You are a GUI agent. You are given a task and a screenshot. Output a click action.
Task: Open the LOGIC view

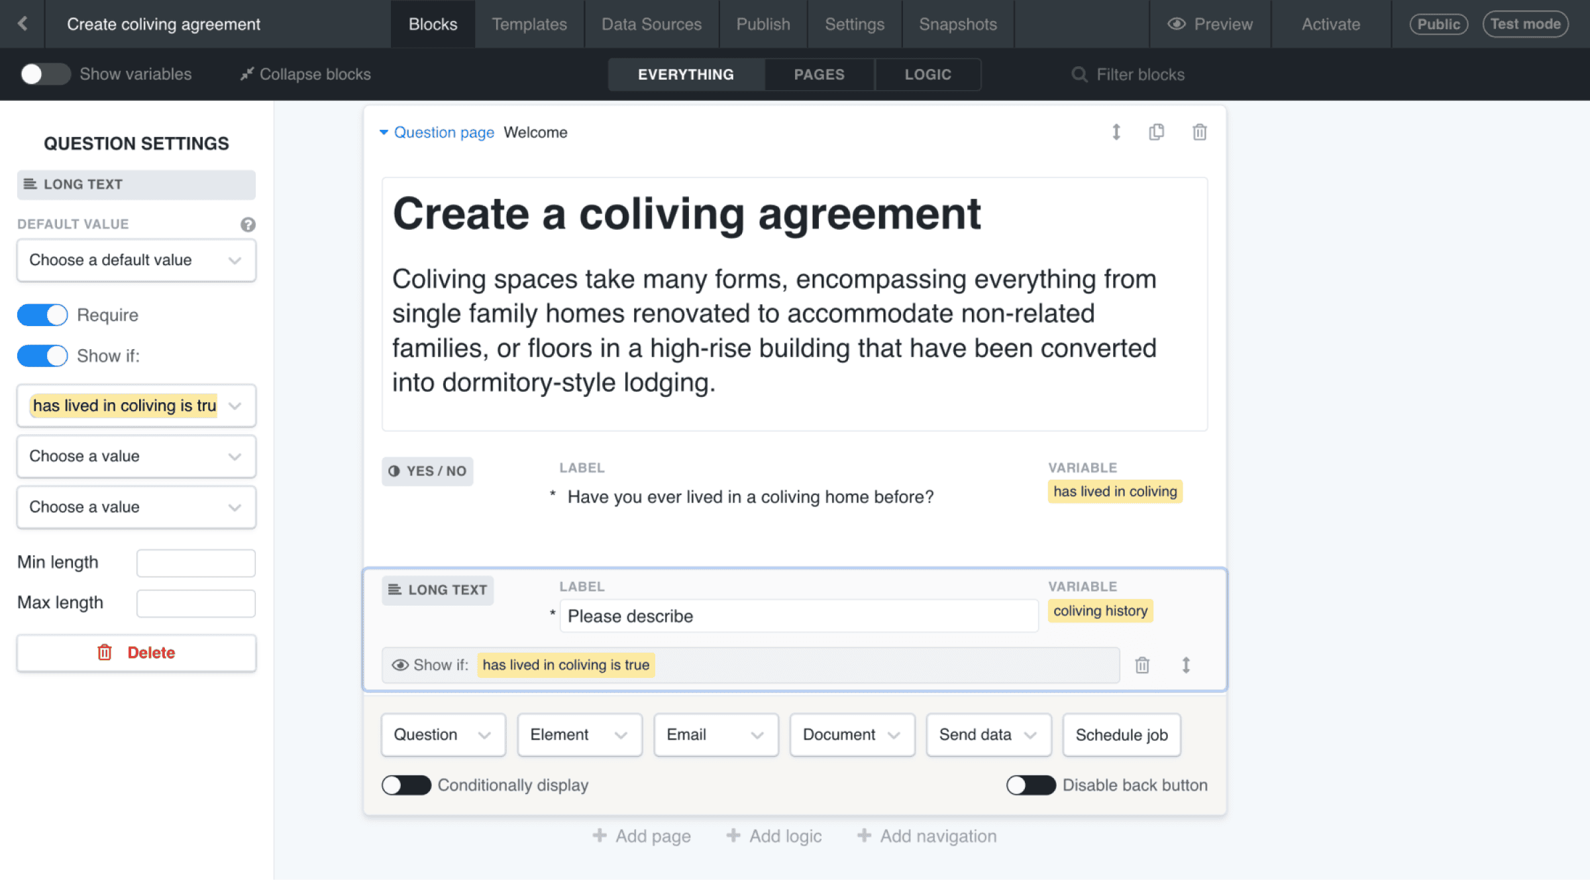click(x=927, y=74)
